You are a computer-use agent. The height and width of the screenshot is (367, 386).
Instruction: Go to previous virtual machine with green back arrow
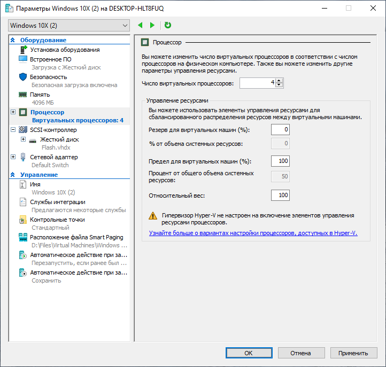click(140, 25)
